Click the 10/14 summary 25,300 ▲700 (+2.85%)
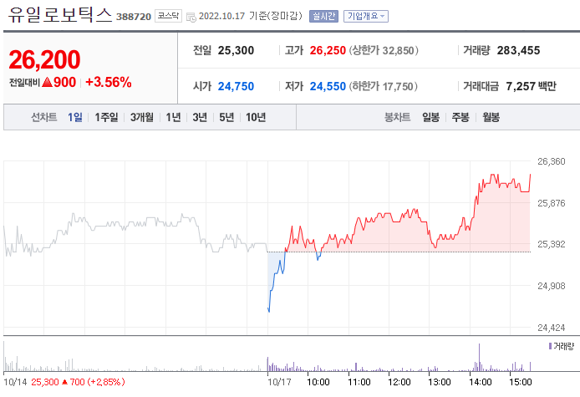 click(x=78, y=382)
